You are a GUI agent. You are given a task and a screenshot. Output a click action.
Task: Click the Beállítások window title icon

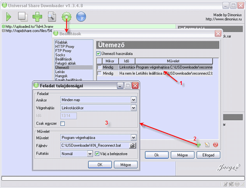(x=56, y=33)
